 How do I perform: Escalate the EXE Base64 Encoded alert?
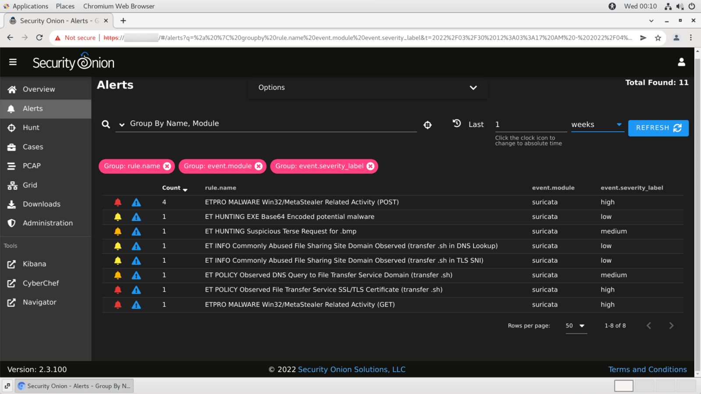[x=136, y=217]
